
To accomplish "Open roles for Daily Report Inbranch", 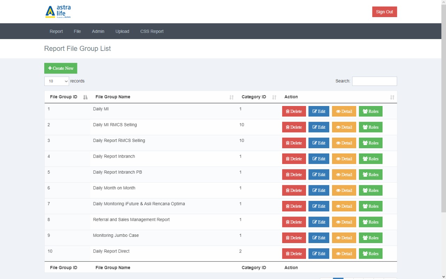I will coord(370,159).
